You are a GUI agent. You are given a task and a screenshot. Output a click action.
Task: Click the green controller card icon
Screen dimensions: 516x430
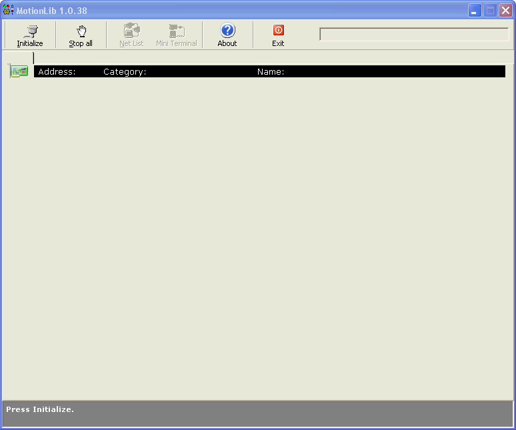(x=19, y=71)
